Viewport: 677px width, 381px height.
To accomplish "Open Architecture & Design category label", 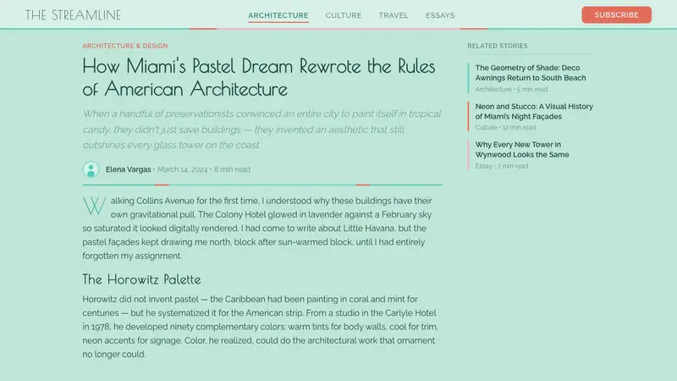I will click(x=125, y=46).
